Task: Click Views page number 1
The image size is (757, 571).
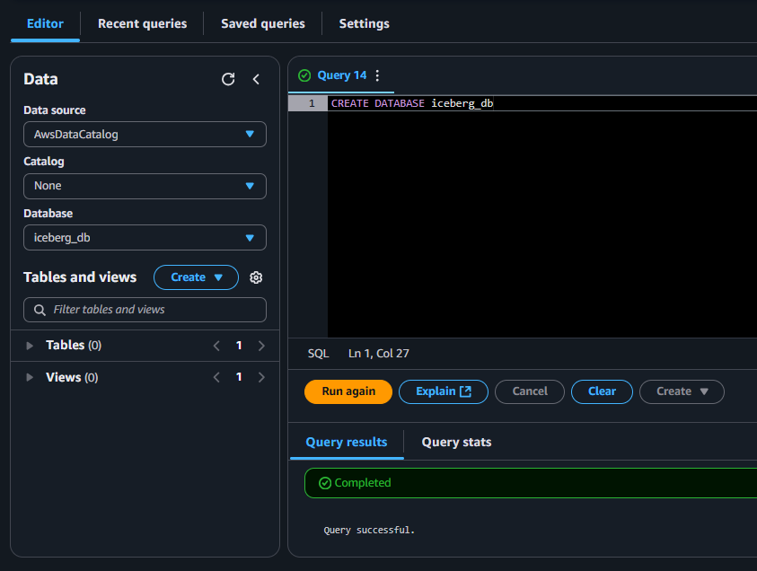Action: (239, 377)
